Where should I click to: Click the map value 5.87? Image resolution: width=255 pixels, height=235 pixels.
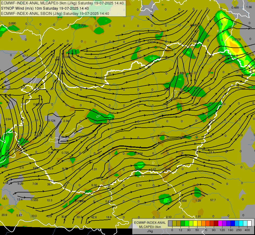(x=19, y=215)
